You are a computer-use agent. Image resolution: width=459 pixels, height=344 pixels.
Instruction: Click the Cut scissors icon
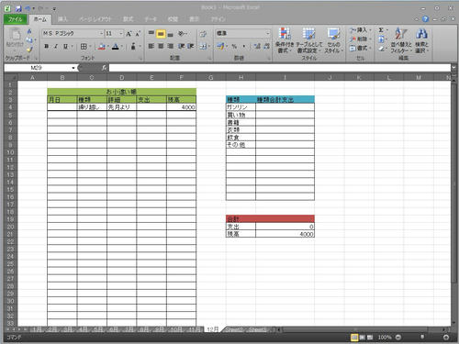tap(29, 31)
